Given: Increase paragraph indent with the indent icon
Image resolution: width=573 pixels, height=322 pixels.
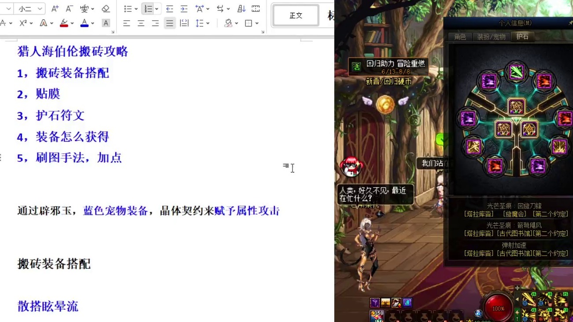Looking at the screenshot, I should (183, 8).
